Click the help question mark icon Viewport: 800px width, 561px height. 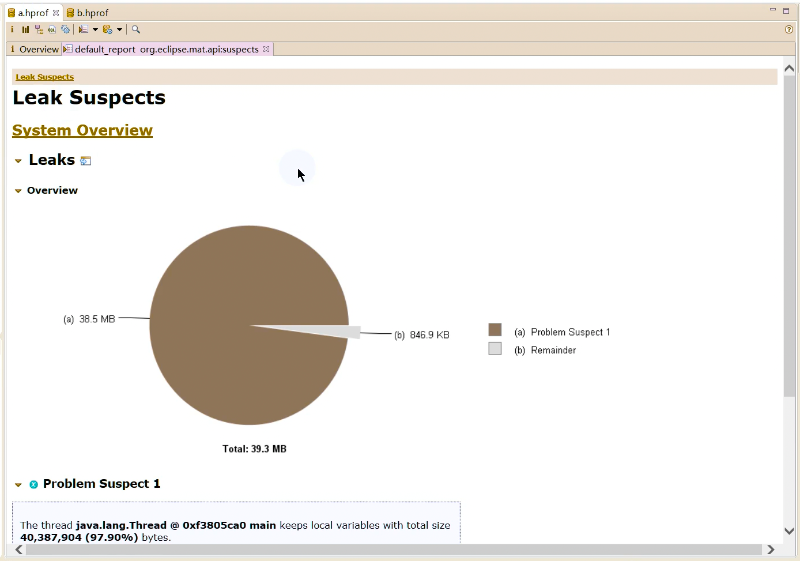(788, 29)
